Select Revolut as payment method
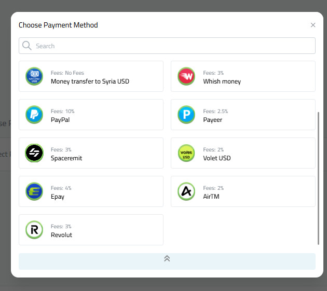Viewport: 327px width, 291px height. tap(61, 235)
